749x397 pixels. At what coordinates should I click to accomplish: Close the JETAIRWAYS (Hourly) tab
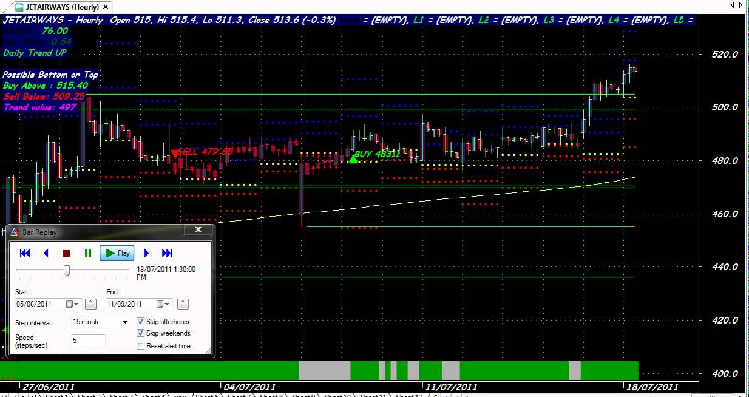(107, 7)
